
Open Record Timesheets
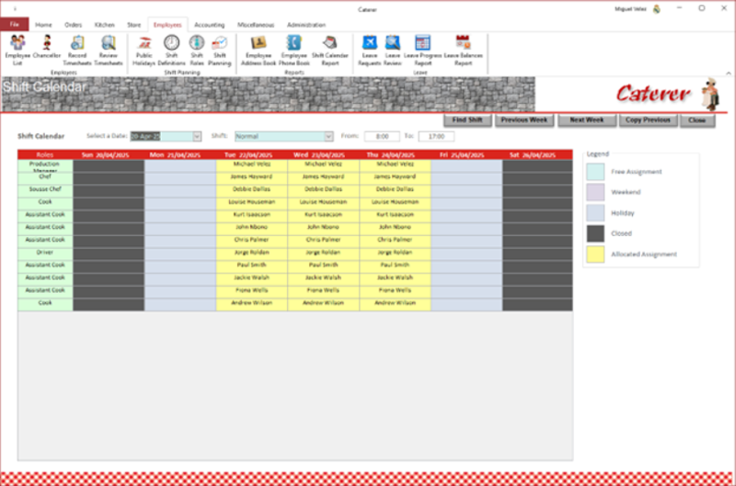(77, 50)
